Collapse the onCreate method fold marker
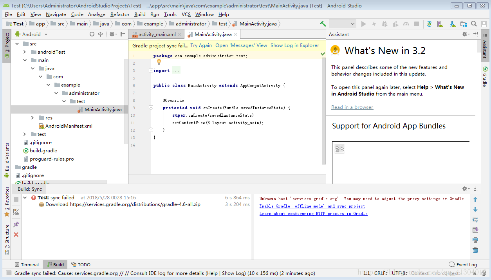Viewport: 491px width, 280px height. click(151, 108)
